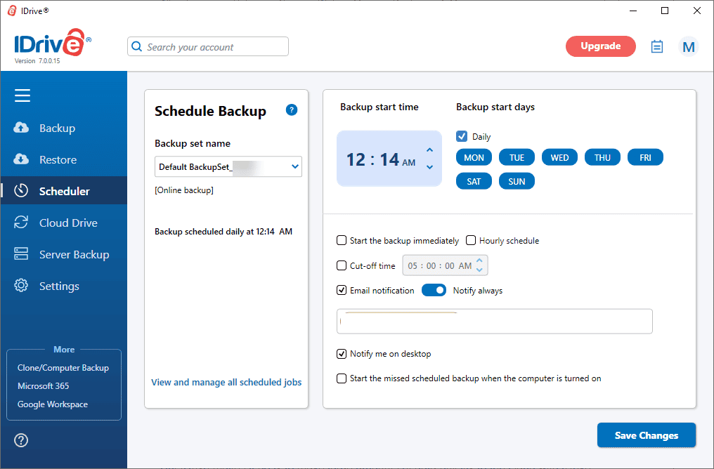Viewport: 714px width, 469px height.
Task: Select the hour value 12 in start time
Action: point(356,159)
